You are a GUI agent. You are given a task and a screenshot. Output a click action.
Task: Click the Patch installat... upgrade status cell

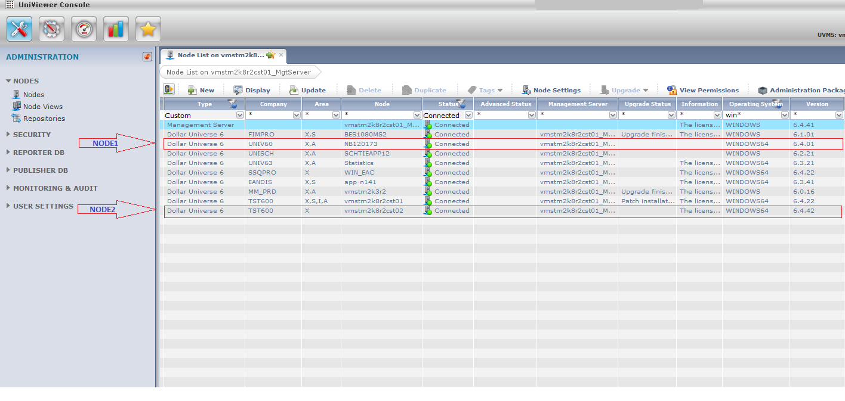click(x=647, y=201)
